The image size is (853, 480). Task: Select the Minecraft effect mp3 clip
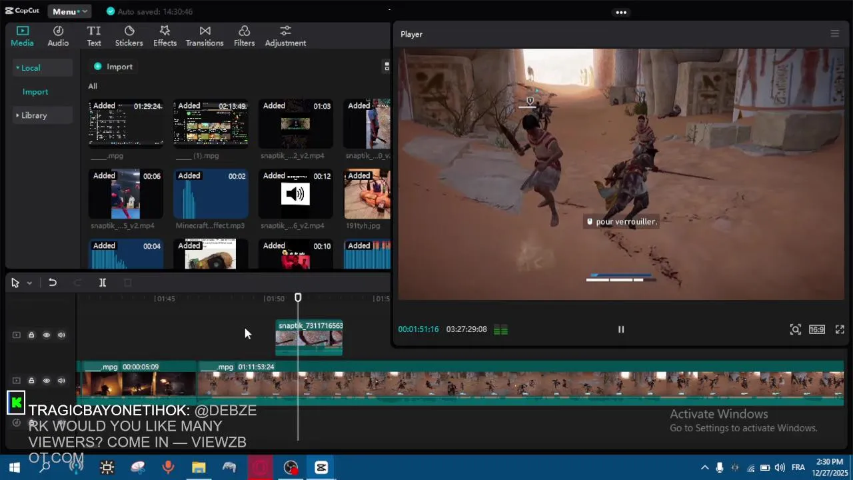(x=211, y=194)
